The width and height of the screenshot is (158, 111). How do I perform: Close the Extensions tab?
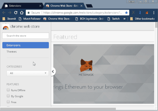point(40,6)
